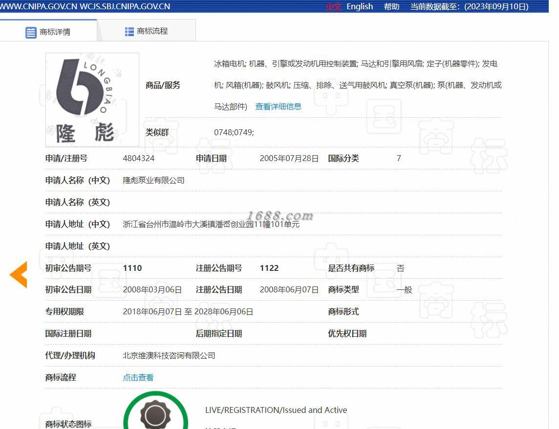The width and height of the screenshot is (559, 429).
Task: Click the orange left arrow
Action: pyautogui.click(x=19, y=274)
